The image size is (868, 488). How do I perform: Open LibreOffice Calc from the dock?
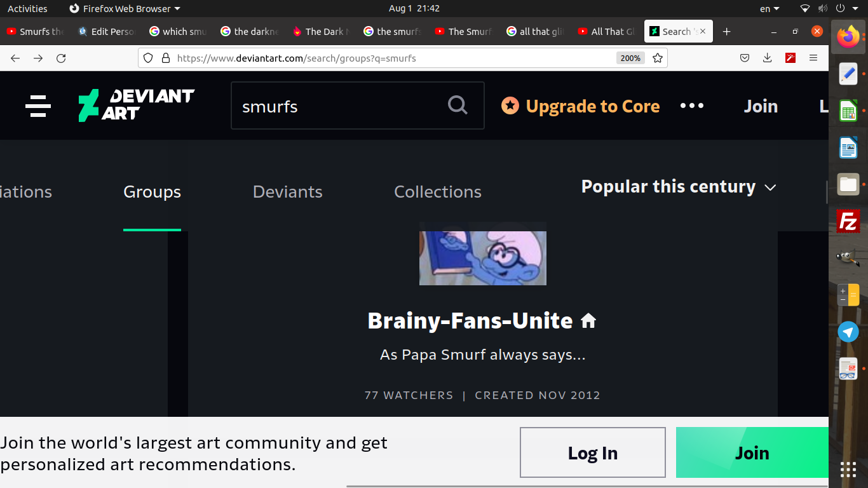(848, 111)
